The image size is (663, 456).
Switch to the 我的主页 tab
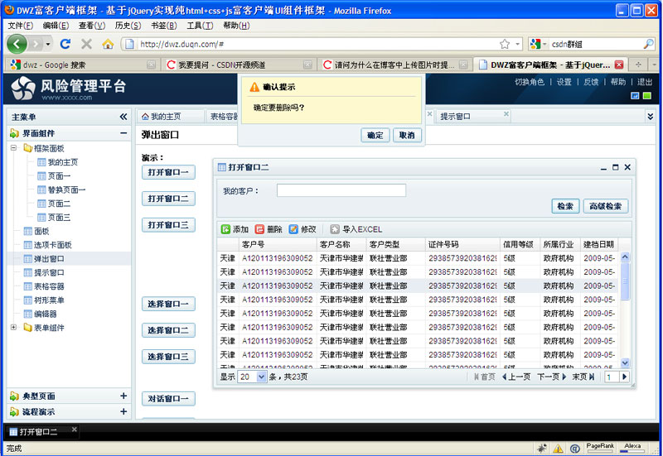tap(162, 117)
